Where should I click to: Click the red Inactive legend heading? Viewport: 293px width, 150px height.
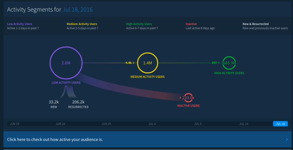[x=191, y=24]
